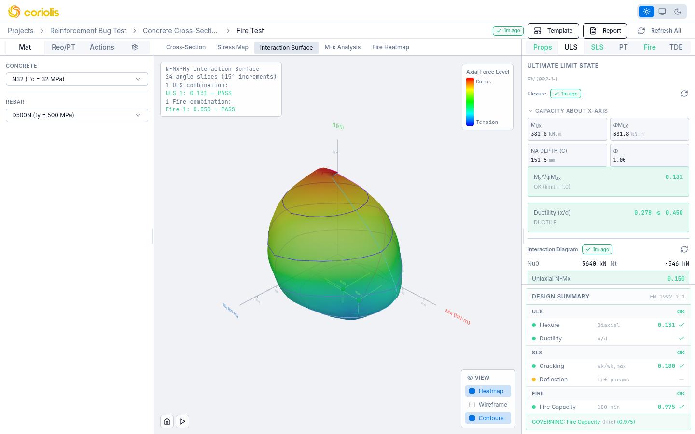Open the CONCRETE N32 grade dropdown
The width and height of the screenshot is (695, 434).
[76, 79]
